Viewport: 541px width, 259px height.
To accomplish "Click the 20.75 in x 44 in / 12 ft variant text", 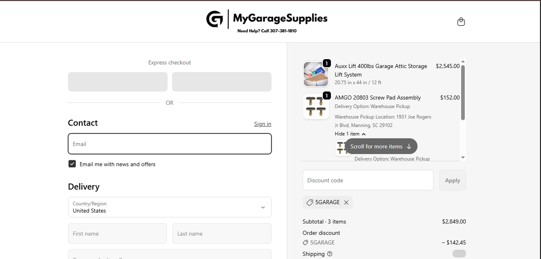I will tap(358, 82).
